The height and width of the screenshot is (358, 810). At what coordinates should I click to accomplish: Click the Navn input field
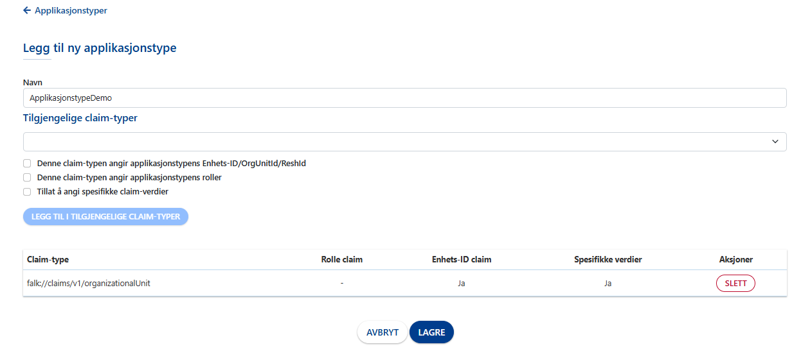pos(404,98)
